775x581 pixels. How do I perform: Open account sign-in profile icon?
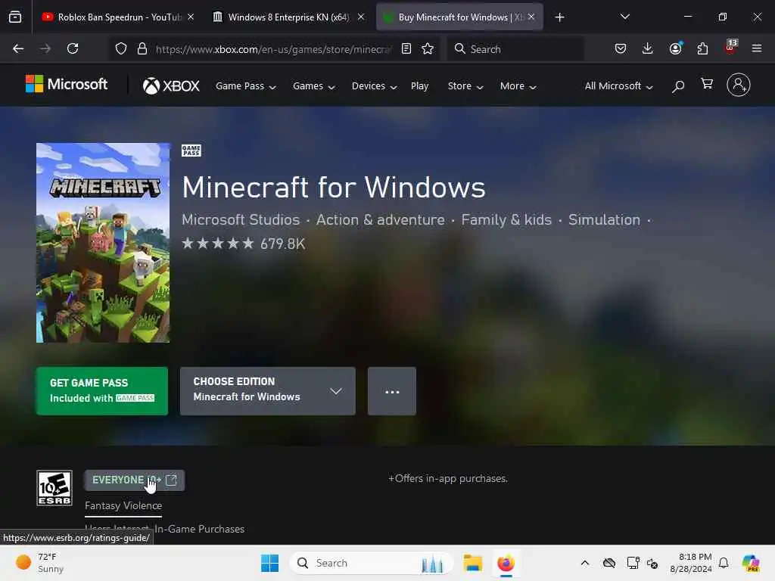(x=739, y=85)
